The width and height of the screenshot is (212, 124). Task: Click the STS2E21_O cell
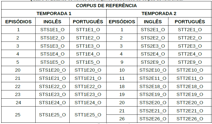[153, 111]
